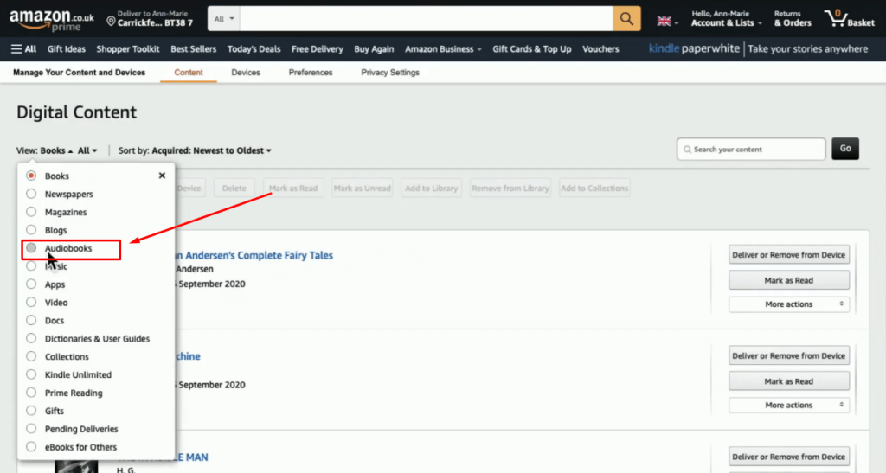Image resolution: width=886 pixels, height=473 pixels.
Task: Open More actions for Fairy Tales book
Action: click(x=789, y=304)
